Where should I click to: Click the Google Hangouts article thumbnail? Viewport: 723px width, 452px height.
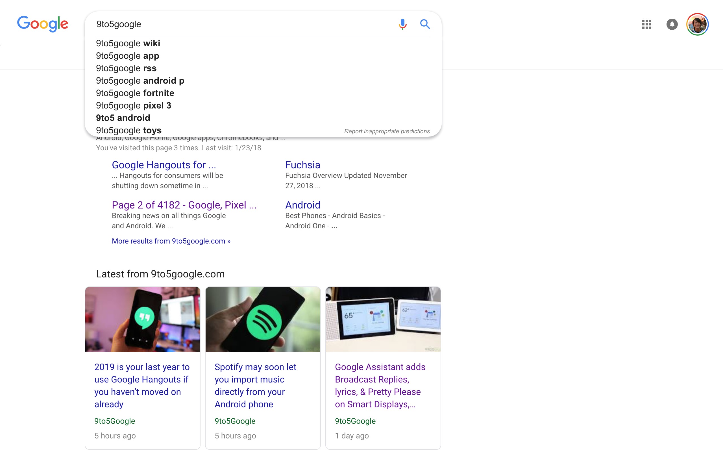(x=143, y=319)
